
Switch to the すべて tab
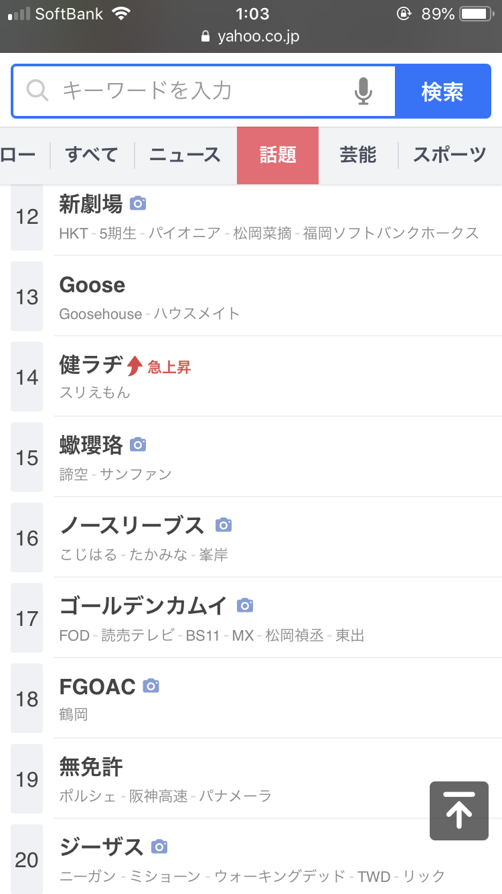coord(92,155)
